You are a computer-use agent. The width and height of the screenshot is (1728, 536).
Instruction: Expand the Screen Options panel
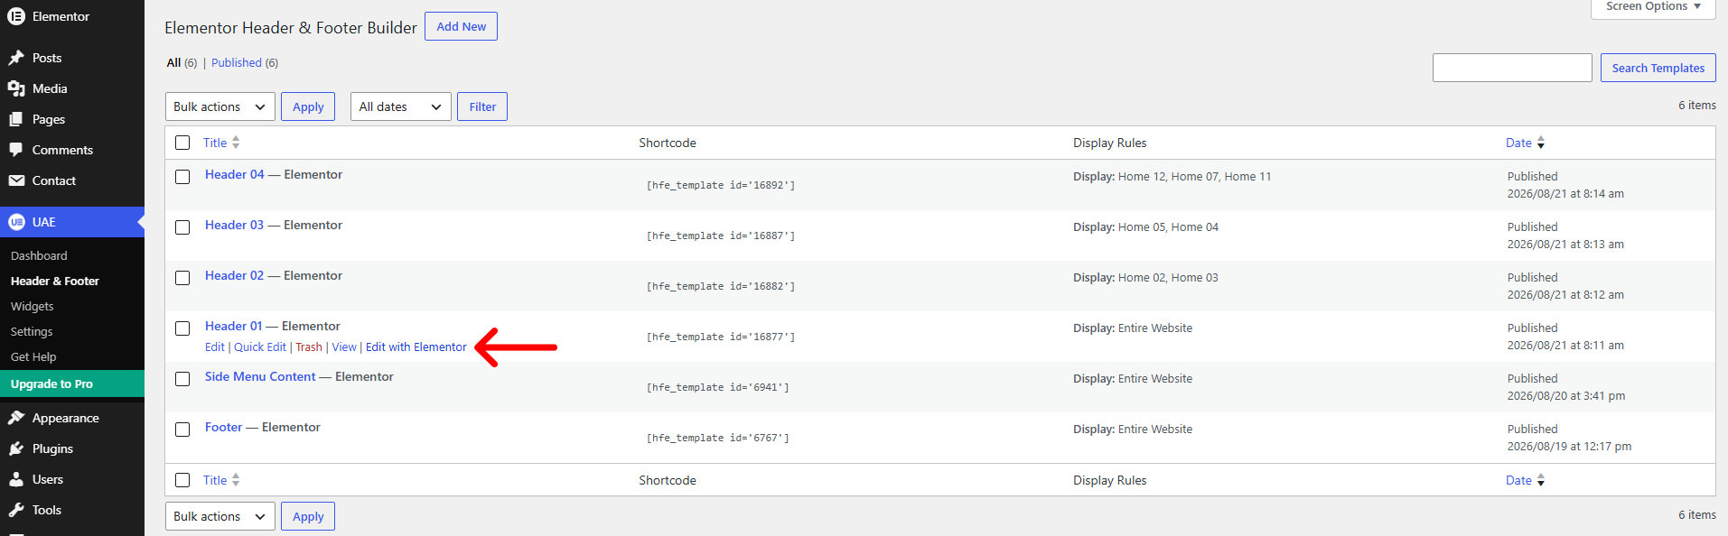pos(1653,7)
